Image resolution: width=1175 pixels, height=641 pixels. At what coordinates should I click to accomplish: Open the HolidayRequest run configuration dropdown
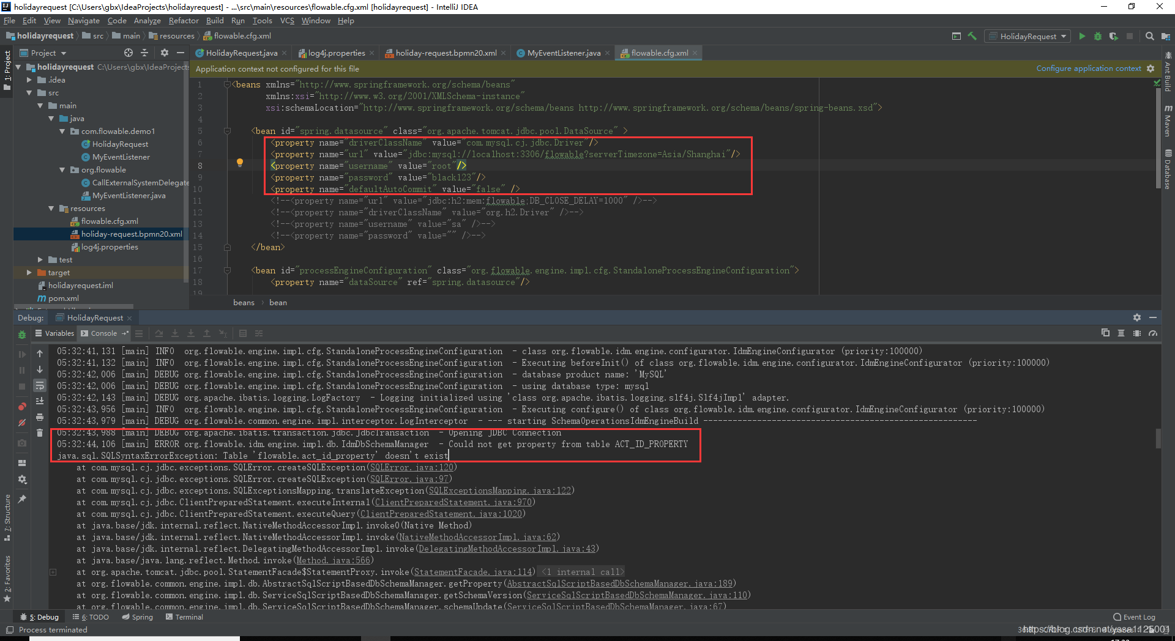coord(1028,36)
